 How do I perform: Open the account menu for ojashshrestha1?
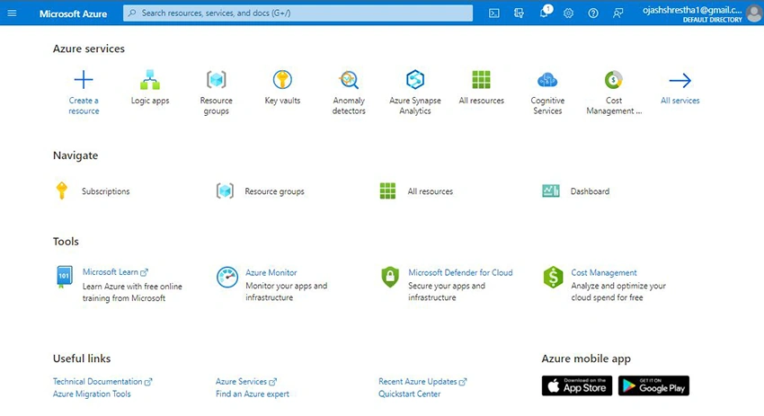coord(701,13)
